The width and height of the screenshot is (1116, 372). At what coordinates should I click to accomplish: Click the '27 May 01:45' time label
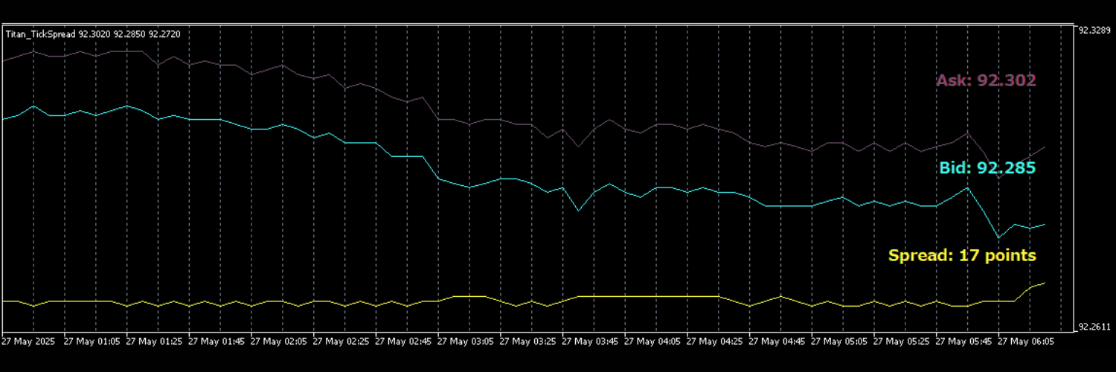point(217,341)
